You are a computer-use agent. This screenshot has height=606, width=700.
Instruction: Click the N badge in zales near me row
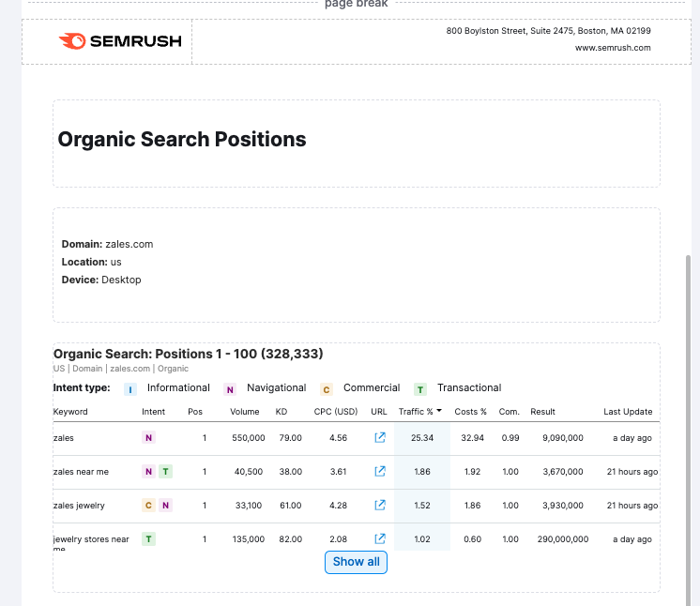(148, 471)
